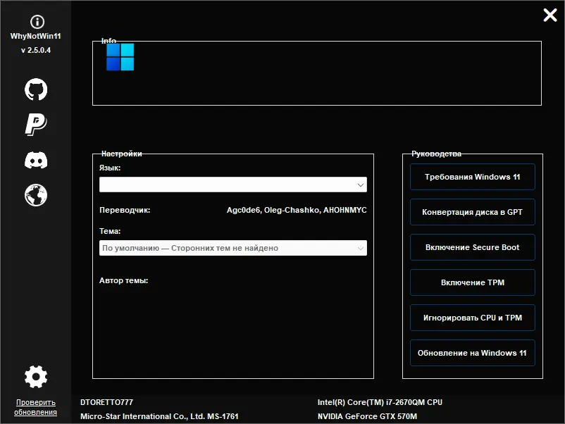Click the version v 2.5.0.4 text
The width and height of the screenshot is (565, 424).
(36, 50)
